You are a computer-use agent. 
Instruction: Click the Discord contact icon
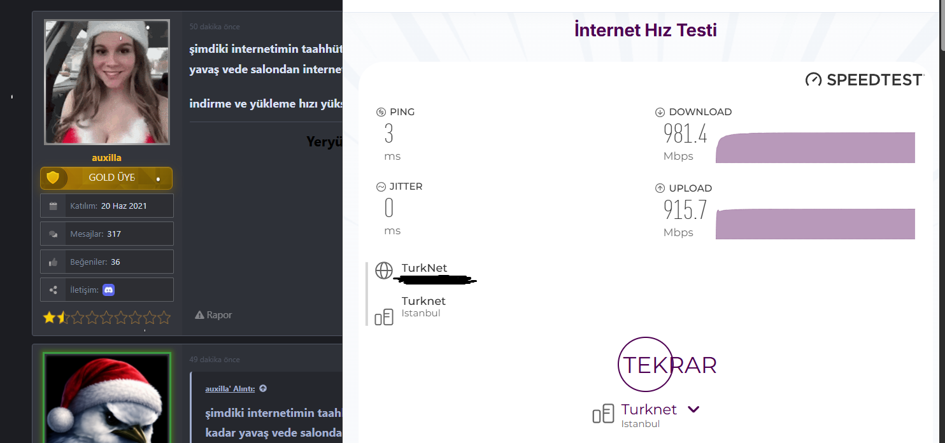[108, 290]
